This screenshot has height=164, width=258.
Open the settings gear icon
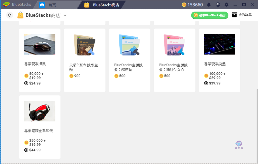[227, 5]
